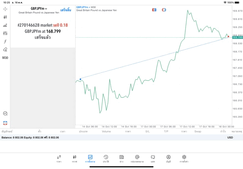Sort by the S/L column header

[148, 132]
